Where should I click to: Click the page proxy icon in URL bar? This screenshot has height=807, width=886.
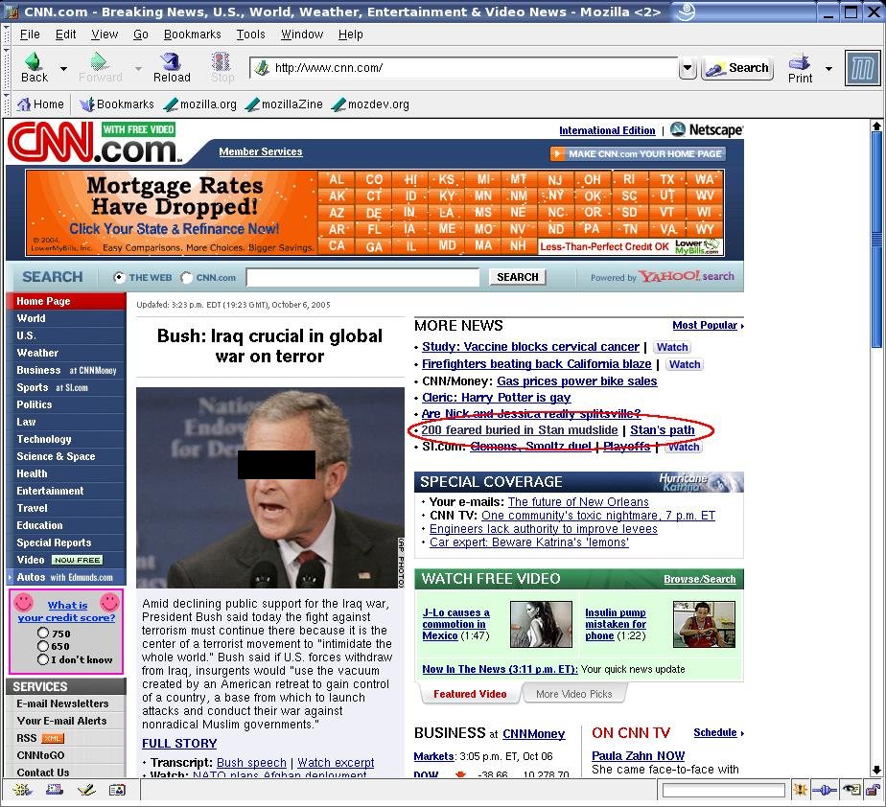(262, 68)
